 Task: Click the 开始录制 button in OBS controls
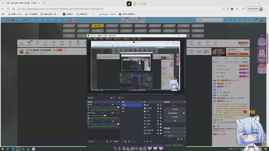(x=175, y=109)
